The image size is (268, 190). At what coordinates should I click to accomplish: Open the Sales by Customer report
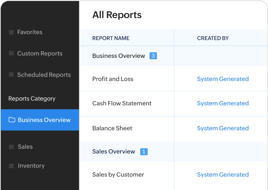click(x=118, y=175)
